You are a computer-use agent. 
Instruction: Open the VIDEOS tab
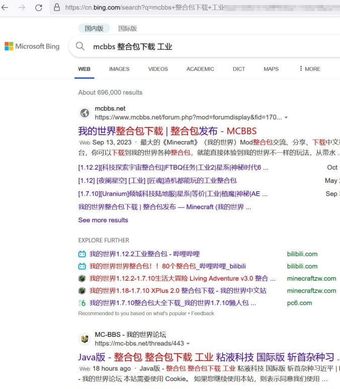[x=158, y=69]
